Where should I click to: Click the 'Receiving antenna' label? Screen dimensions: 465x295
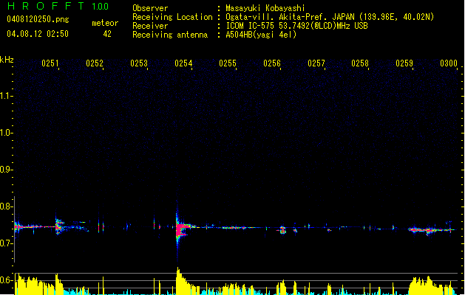[170, 35]
